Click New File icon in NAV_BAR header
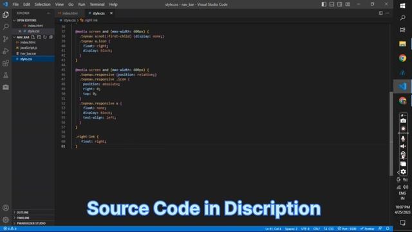Screen dimensions: 412x232 (x=33, y=37)
